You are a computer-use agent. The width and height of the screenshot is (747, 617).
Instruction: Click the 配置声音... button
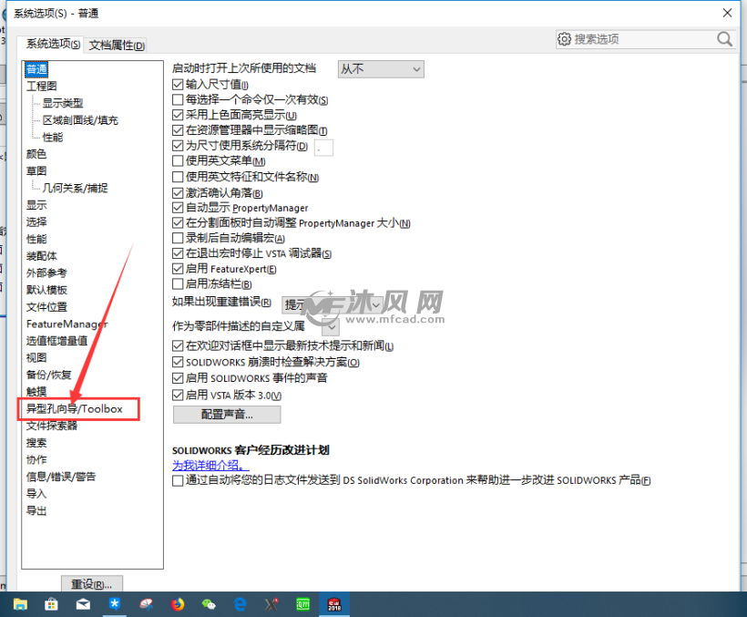tap(227, 415)
